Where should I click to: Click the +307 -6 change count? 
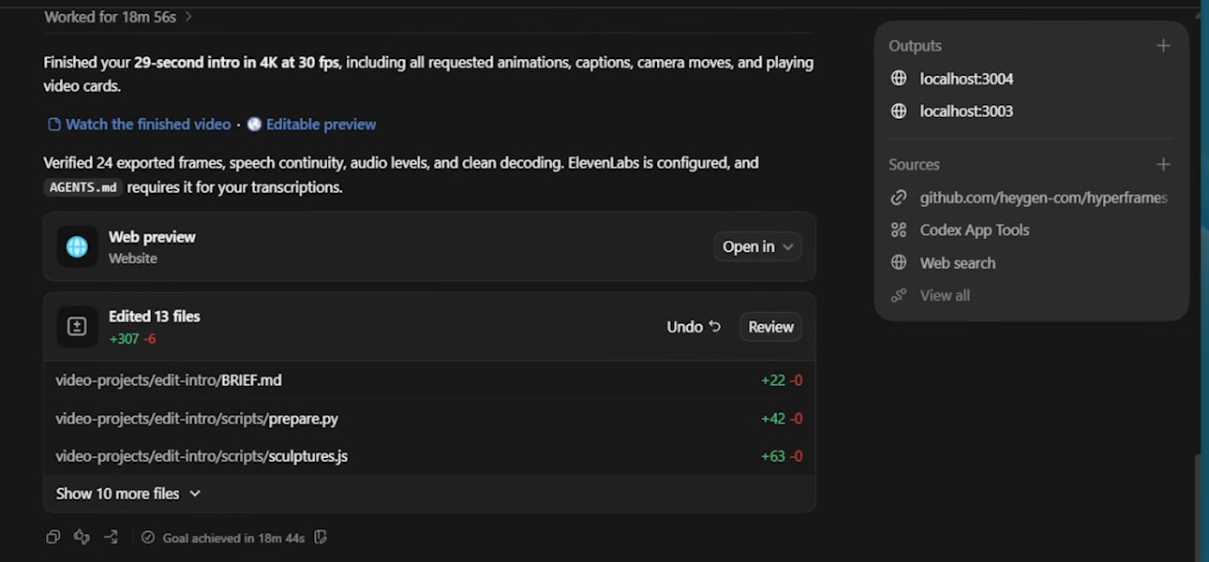(x=132, y=339)
